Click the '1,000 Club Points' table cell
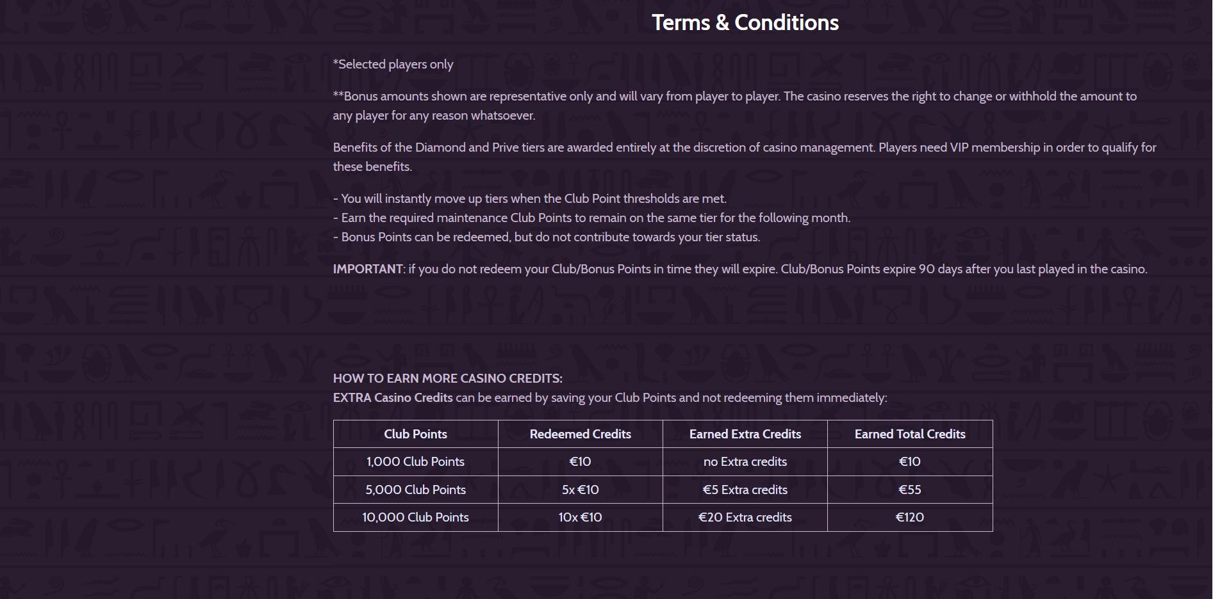Image resolution: width=1213 pixels, height=599 pixels. pyautogui.click(x=416, y=461)
